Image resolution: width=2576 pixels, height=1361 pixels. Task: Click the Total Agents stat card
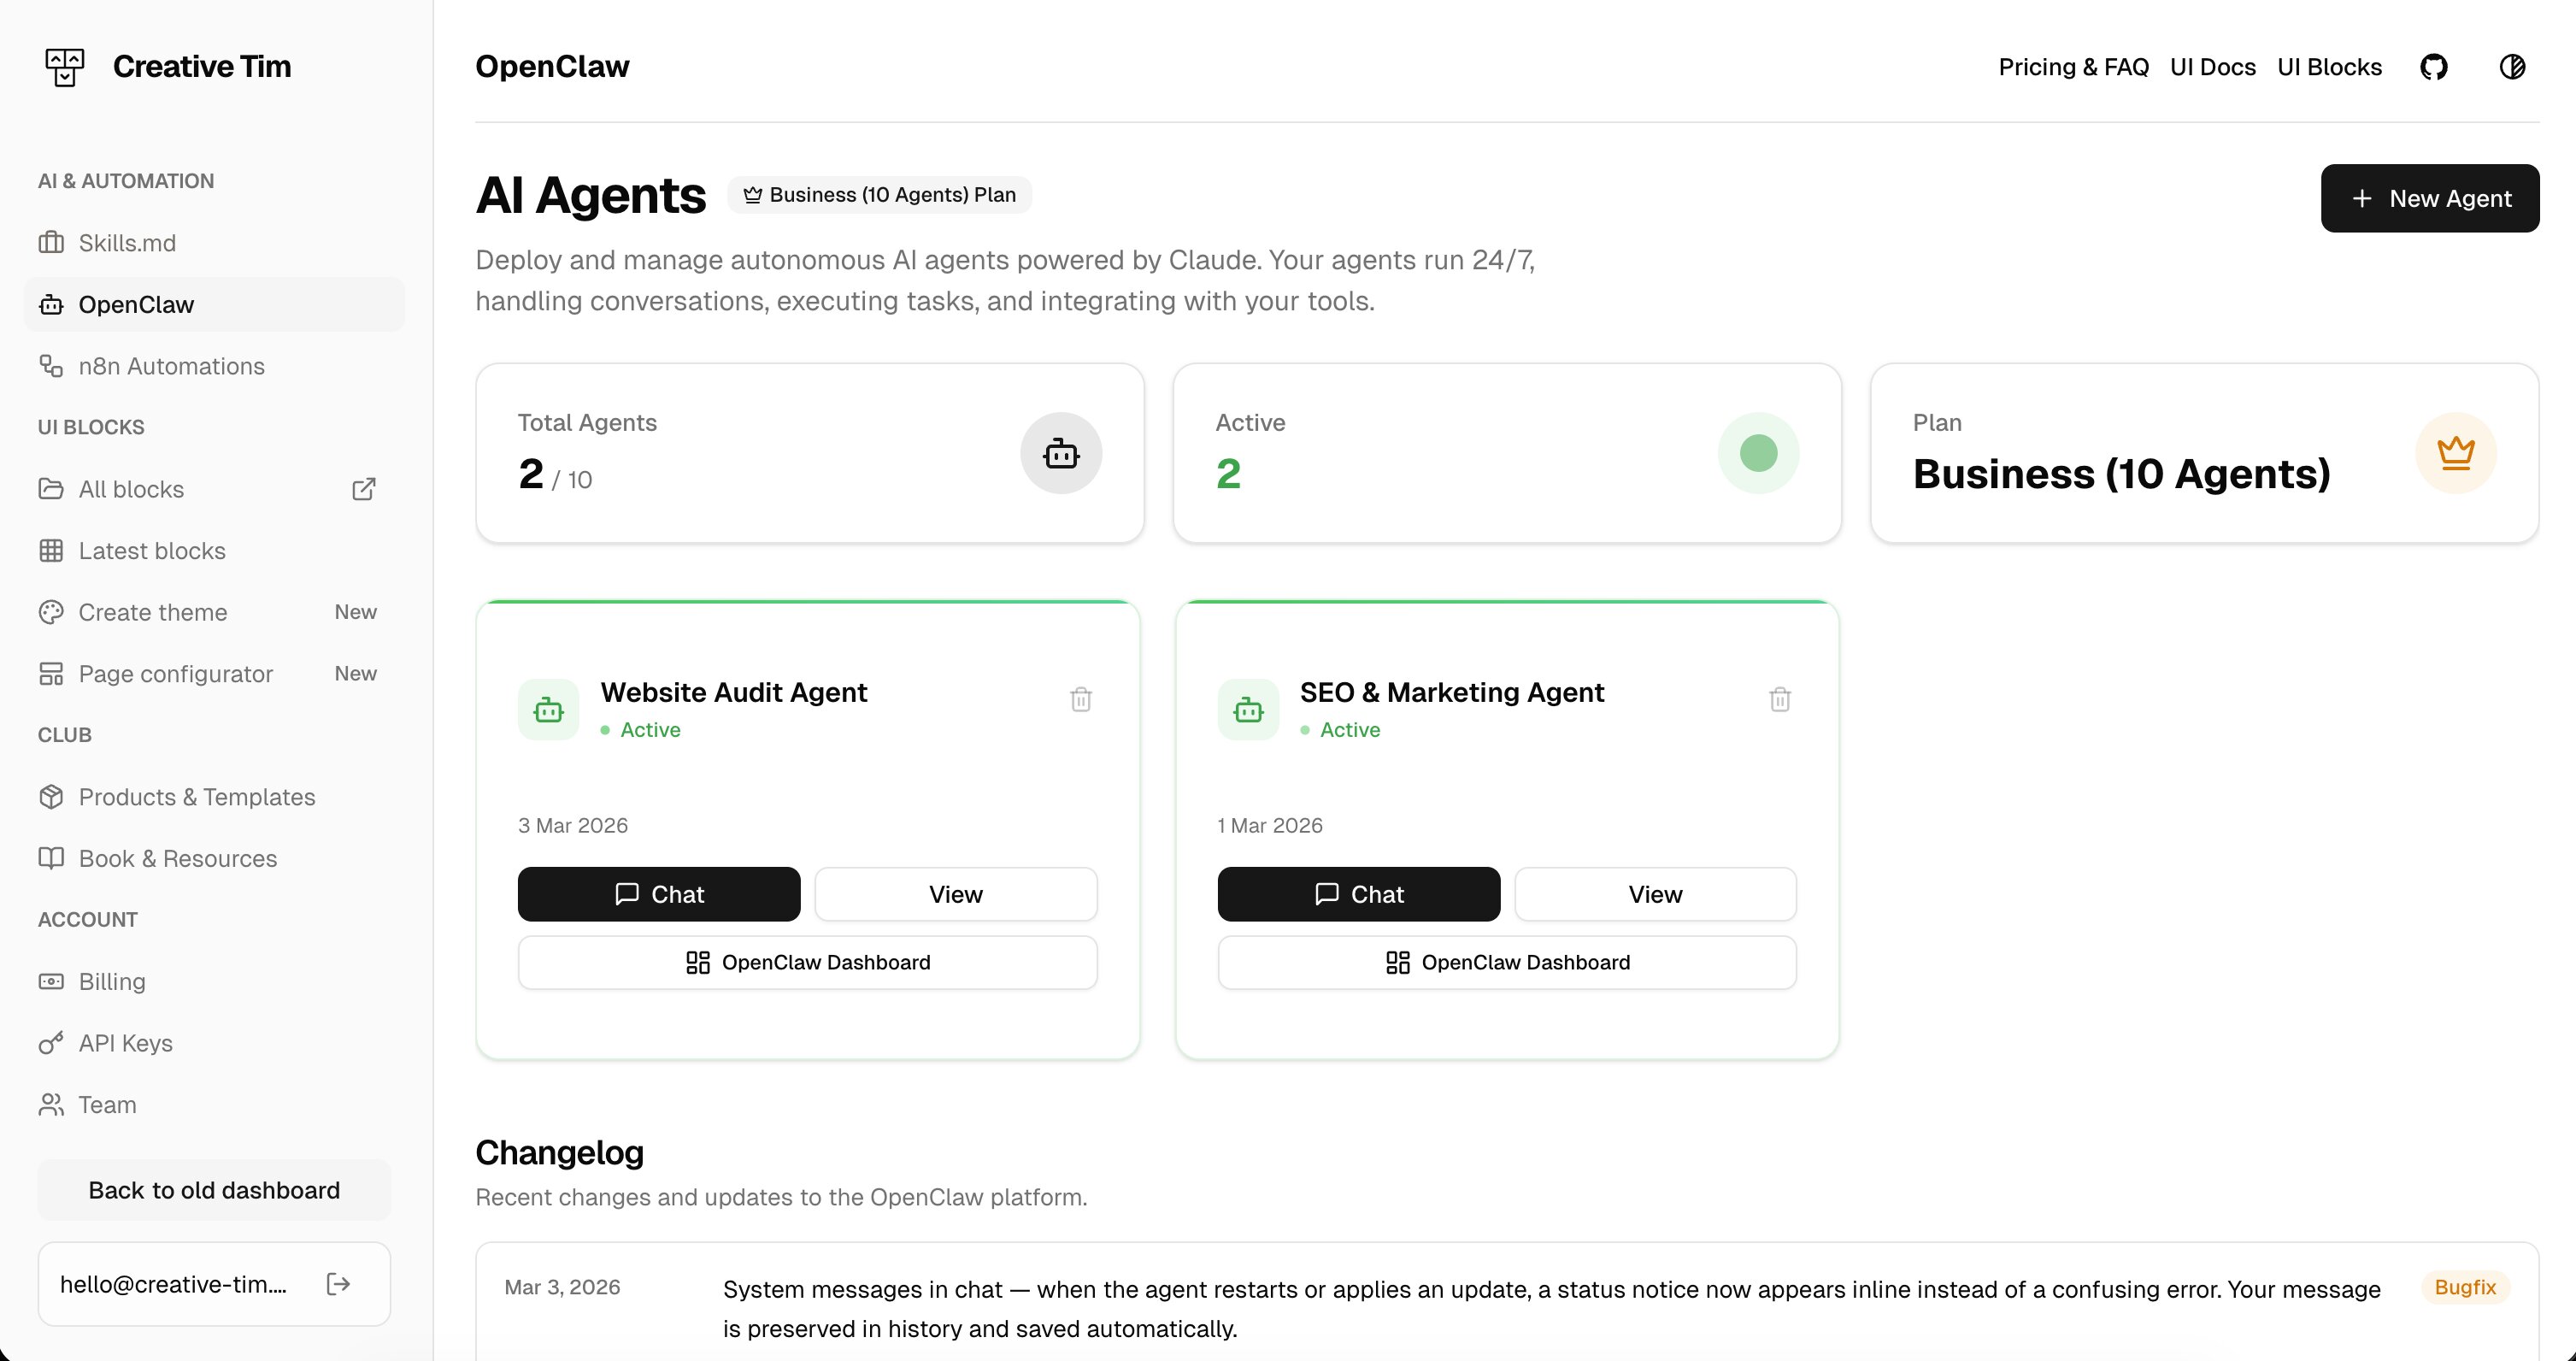tap(810, 453)
